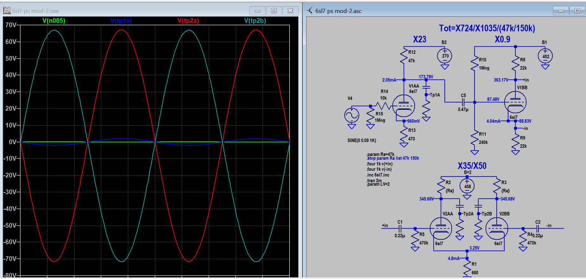Select resistor R1 680
Image resolution: width=586 pixels, height=279 pixels.
click(467, 268)
